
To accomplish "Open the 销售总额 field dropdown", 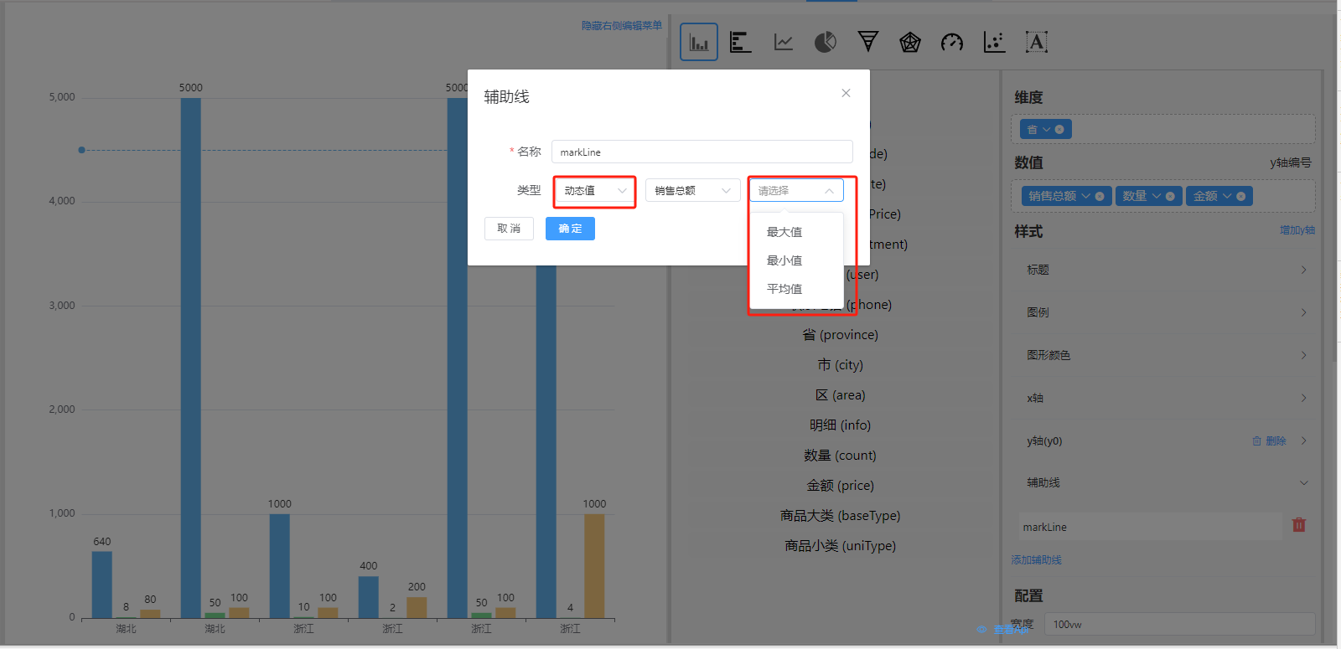I will 692,191.
